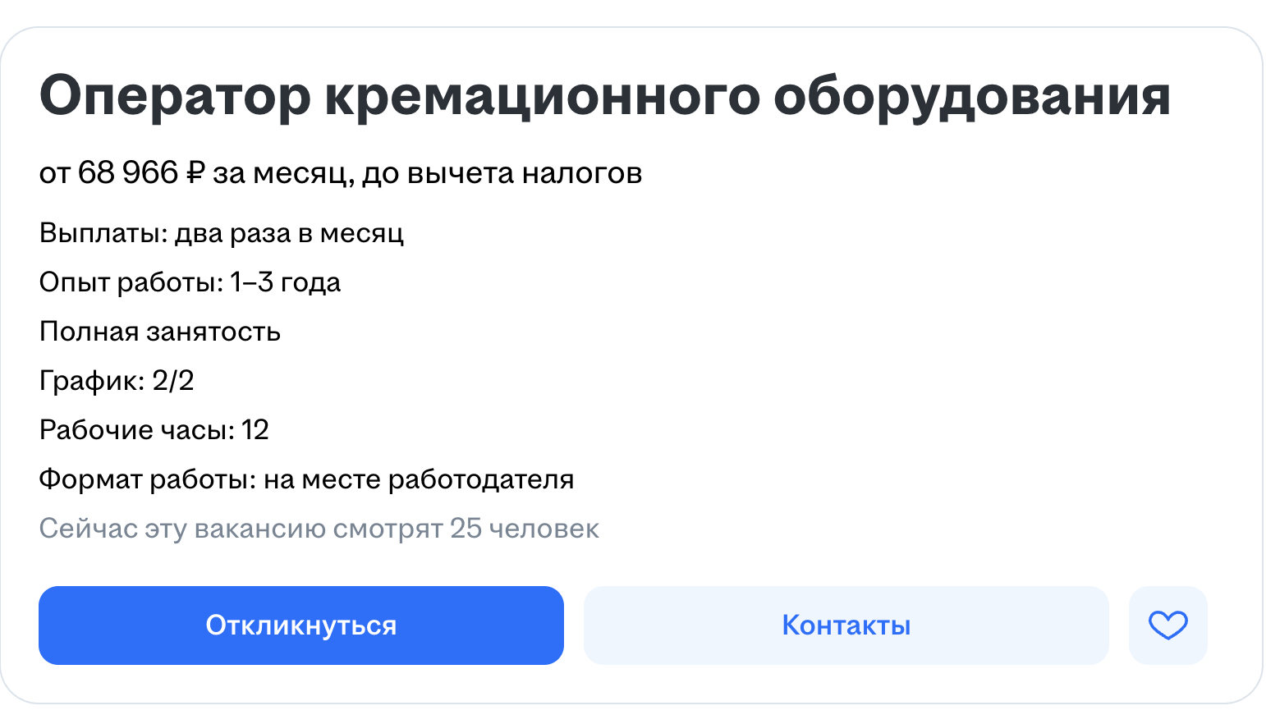Click the text до вычета налогов

pyautogui.click(x=502, y=173)
